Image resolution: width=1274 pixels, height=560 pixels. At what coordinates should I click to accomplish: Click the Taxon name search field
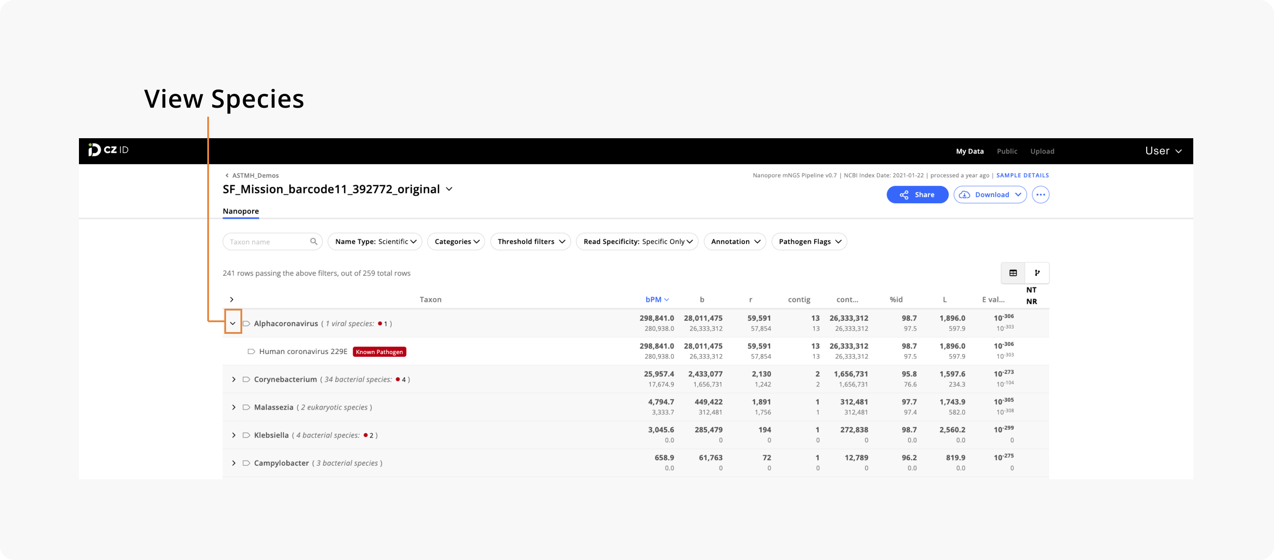(x=272, y=241)
